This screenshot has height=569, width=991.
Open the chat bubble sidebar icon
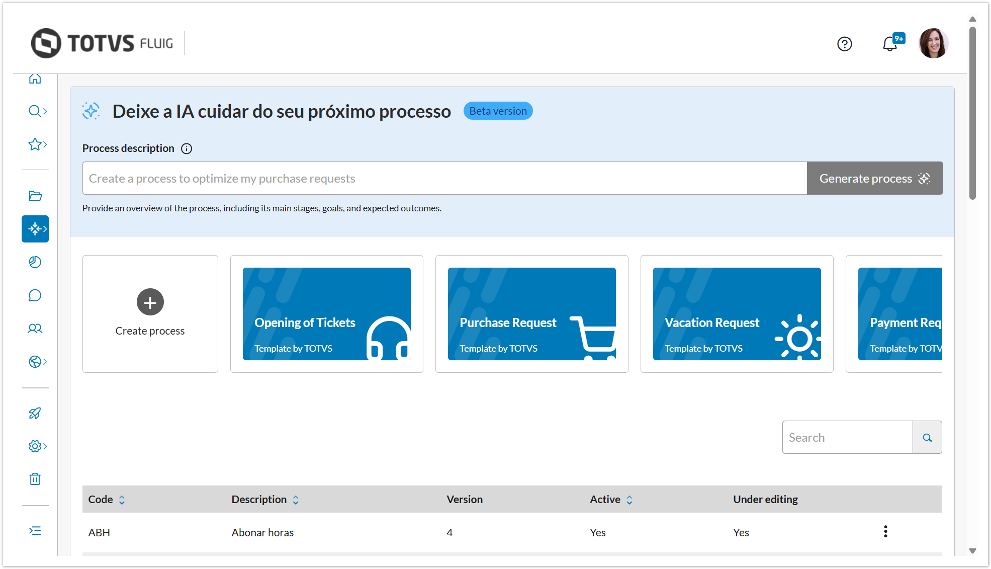pos(35,295)
